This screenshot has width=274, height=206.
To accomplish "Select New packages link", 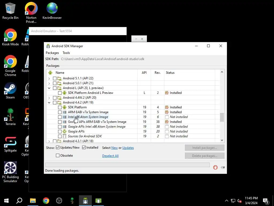I will click(x=115, y=148).
